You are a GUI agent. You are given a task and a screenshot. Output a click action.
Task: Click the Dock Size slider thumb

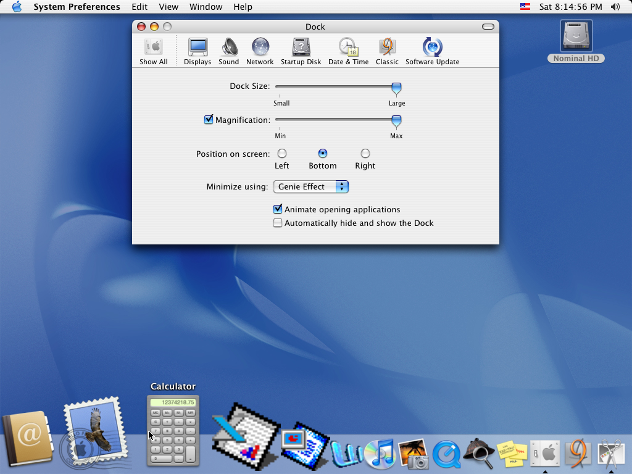(x=397, y=88)
